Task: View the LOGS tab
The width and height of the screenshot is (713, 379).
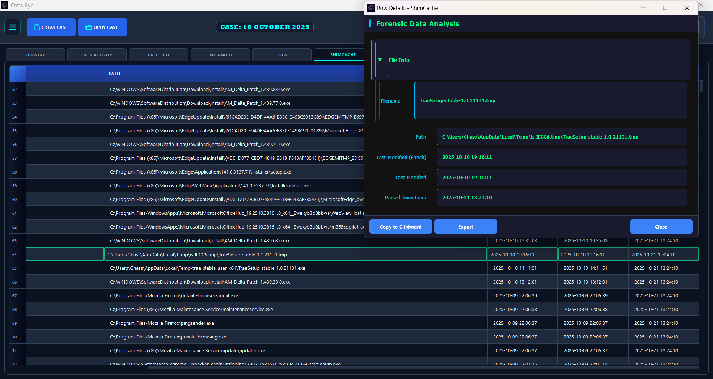Action: (282, 55)
